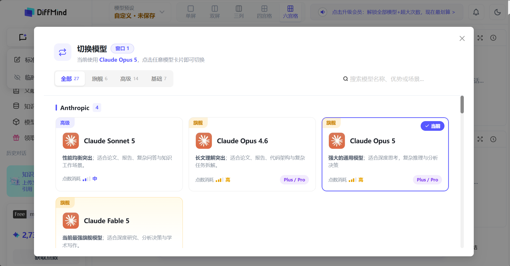The height and width of the screenshot is (266, 510).
Task: Click the model list scrollbar thumb
Action: click(462, 105)
